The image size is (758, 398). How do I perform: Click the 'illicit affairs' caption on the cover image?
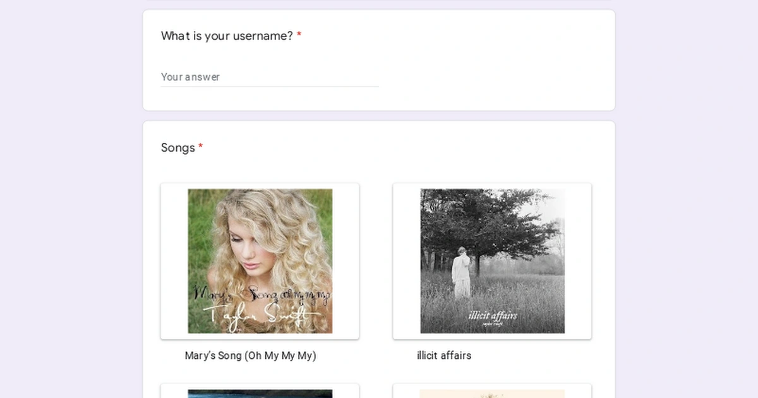pyautogui.click(x=492, y=315)
